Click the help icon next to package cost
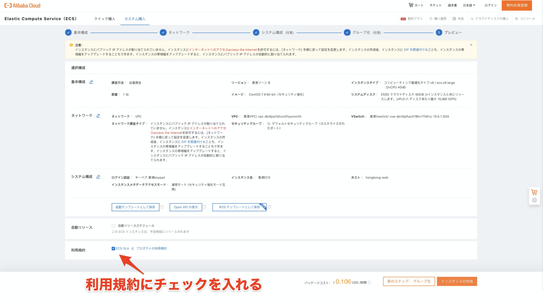This screenshot has width=543, height=303. [x=369, y=283]
